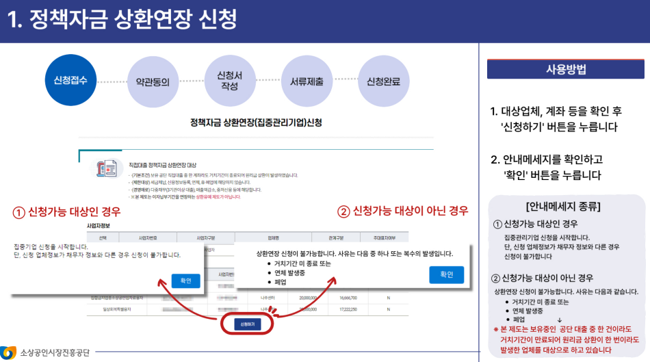Click the 사업자정보 section heading
Screen dimensions: 650x362
pyautogui.click(x=99, y=226)
